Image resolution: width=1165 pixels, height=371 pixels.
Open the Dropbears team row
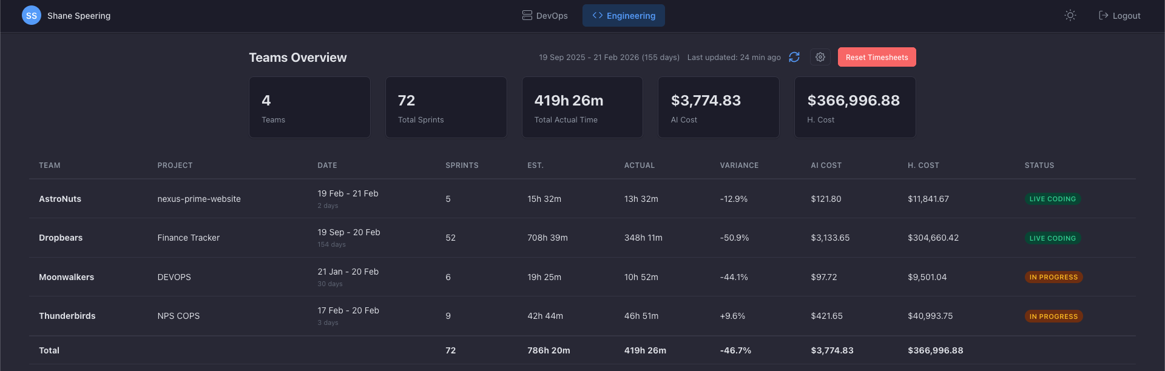point(61,238)
